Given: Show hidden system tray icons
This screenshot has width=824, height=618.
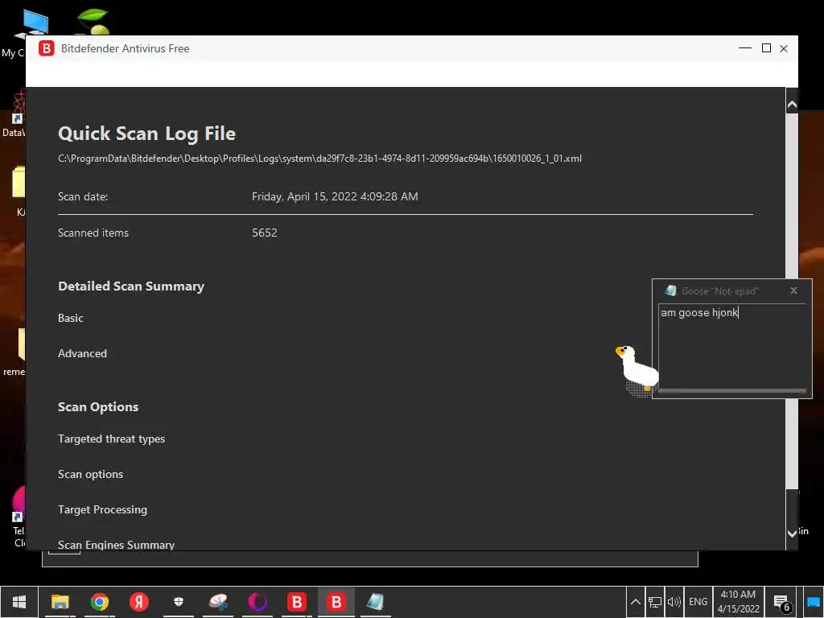Looking at the screenshot, I should point(636,602).
